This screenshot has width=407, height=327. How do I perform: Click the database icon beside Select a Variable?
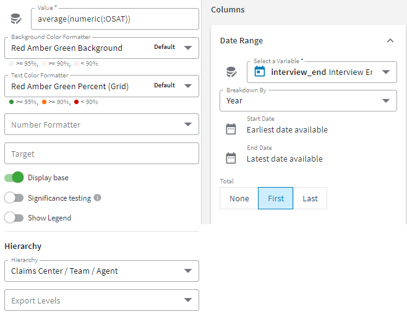[231, 72]
